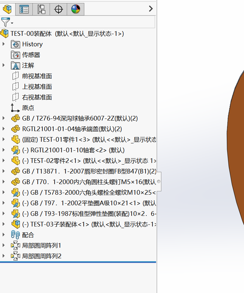Image resolution: width=244 pixels, height=293 pixels.
Task: Click the History folder icon
Action: point(16,44)
